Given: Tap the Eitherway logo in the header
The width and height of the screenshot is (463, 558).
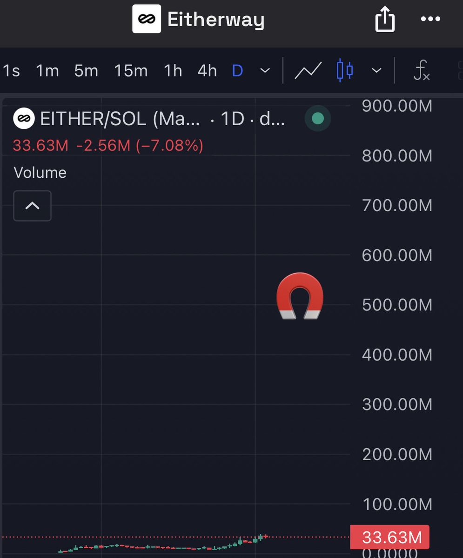Looking at the screenshot, I should point(147,19).
